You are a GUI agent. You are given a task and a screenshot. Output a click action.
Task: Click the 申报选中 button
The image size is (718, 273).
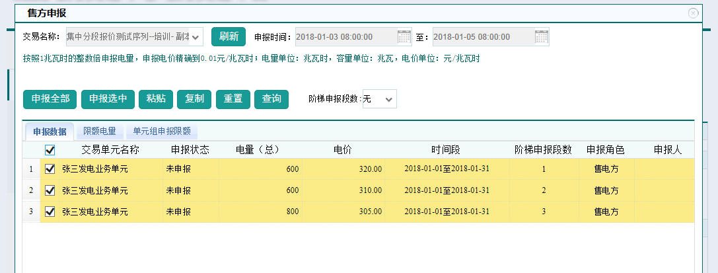[x=108, y=98]
